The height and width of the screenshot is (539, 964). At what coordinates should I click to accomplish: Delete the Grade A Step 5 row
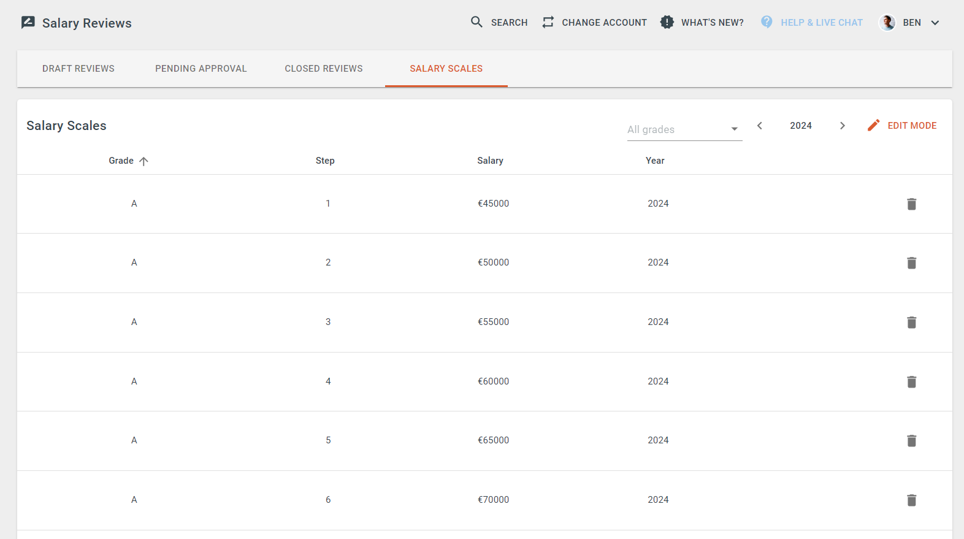pos(912,441)
